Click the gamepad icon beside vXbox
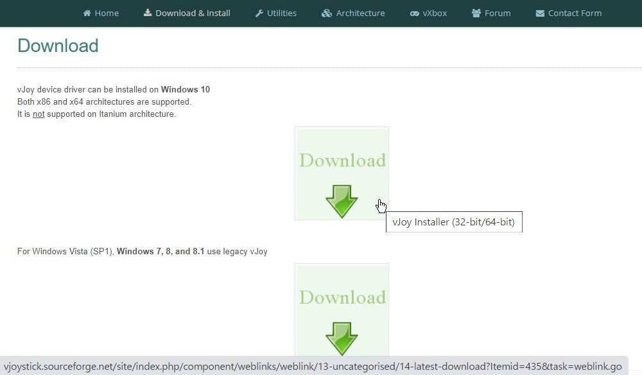The height and width of the screenshot is (375, 642). click(414, 13)
